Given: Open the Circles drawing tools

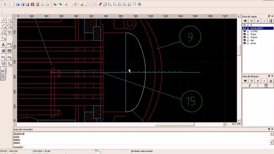Looking at the screenshot, I should coord(9,26).
